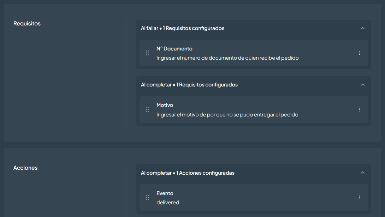Grab the N° Documento drag handle

pos(147,53)
